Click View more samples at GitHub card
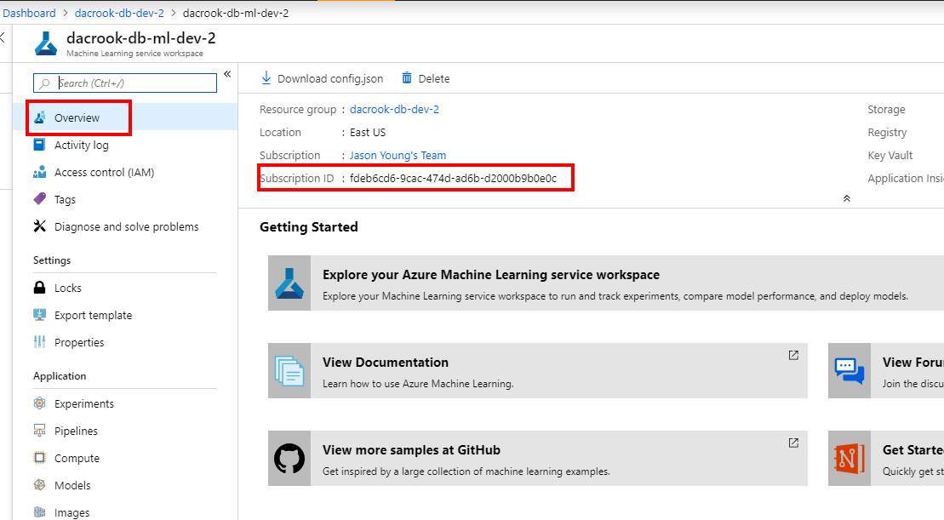 (538, 458)
